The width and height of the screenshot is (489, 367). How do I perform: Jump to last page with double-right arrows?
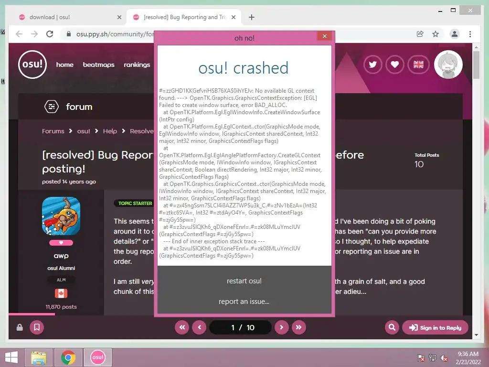coord(299,327)
